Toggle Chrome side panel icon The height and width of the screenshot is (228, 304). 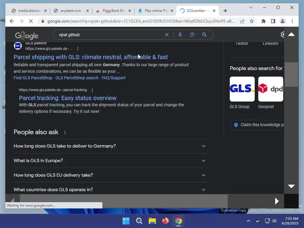point(273,21)
